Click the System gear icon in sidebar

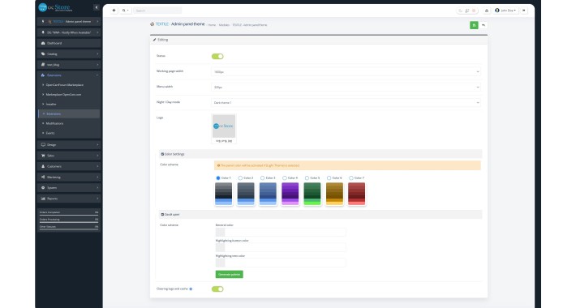(x=43, y=187)
